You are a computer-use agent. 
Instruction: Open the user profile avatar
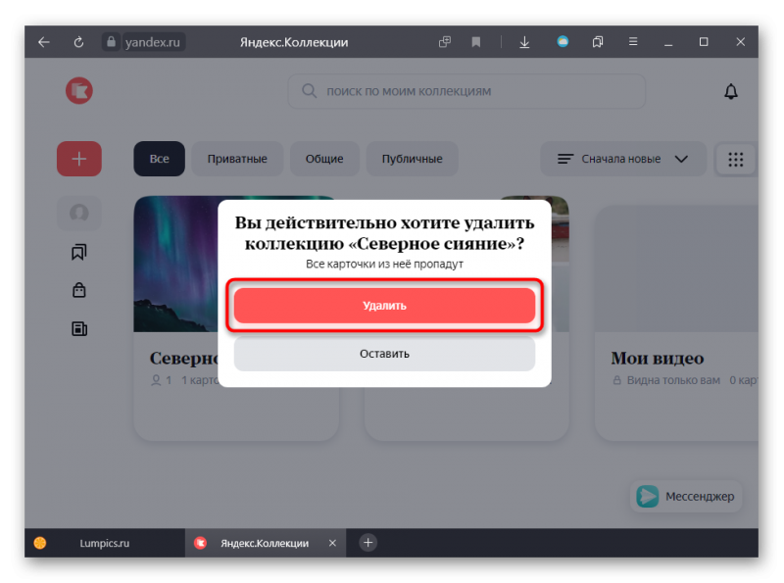click(79, 213)
